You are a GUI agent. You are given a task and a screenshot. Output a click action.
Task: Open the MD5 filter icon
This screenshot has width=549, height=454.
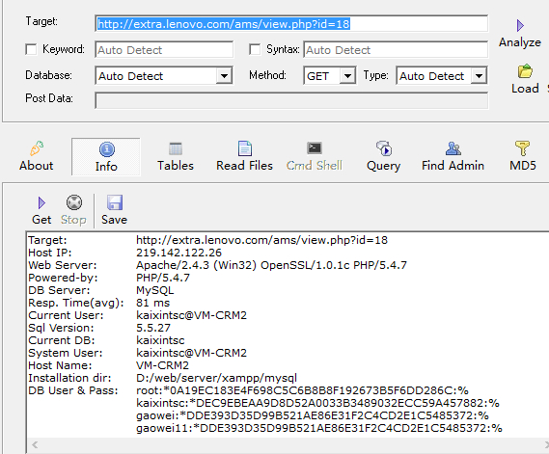click(522, 148)
